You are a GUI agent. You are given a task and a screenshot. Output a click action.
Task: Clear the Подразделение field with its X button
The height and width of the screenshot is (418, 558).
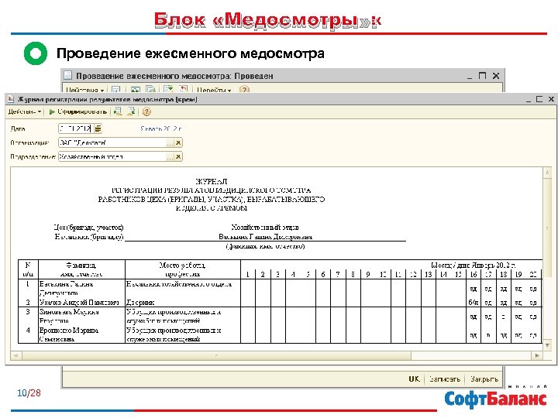click(178, 156)
